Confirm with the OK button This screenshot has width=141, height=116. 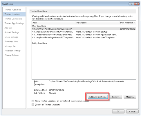(x=118, y=111)
